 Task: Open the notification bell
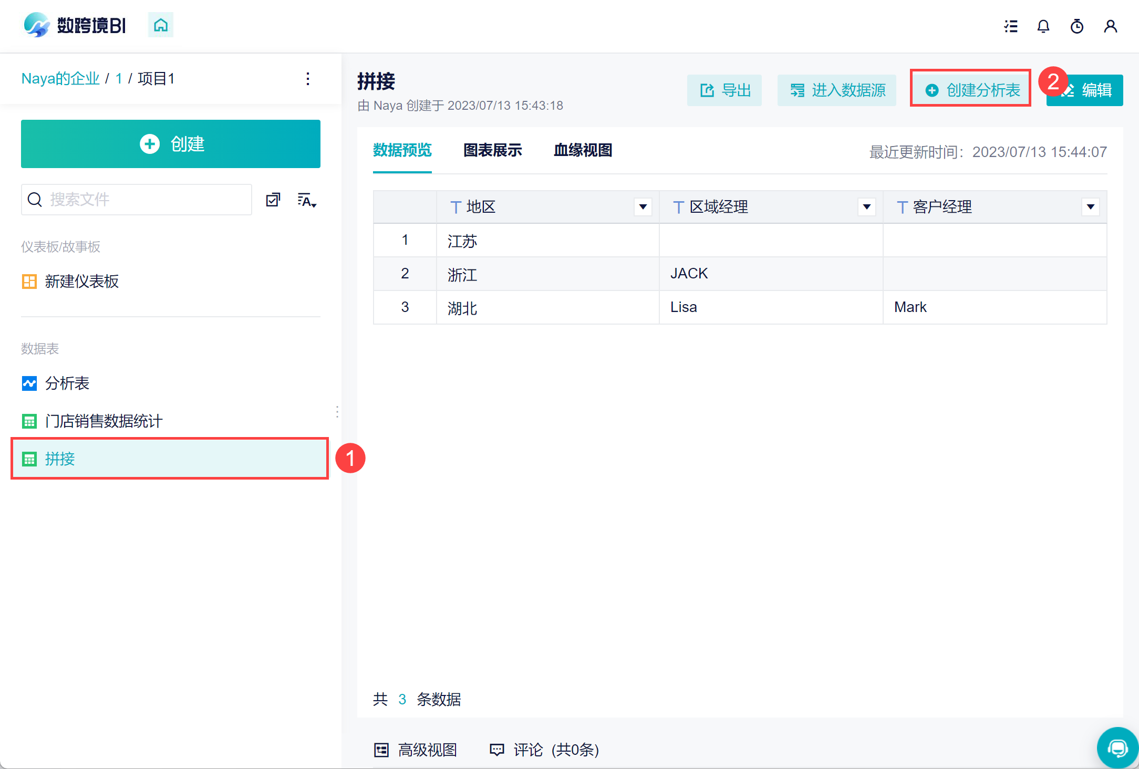pyautogui.click(x=1043, y=26)
